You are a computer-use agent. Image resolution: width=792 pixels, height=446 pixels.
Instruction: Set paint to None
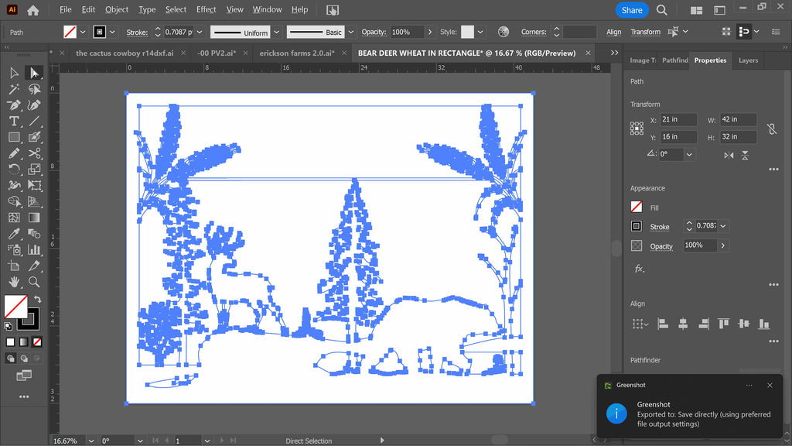37,342
